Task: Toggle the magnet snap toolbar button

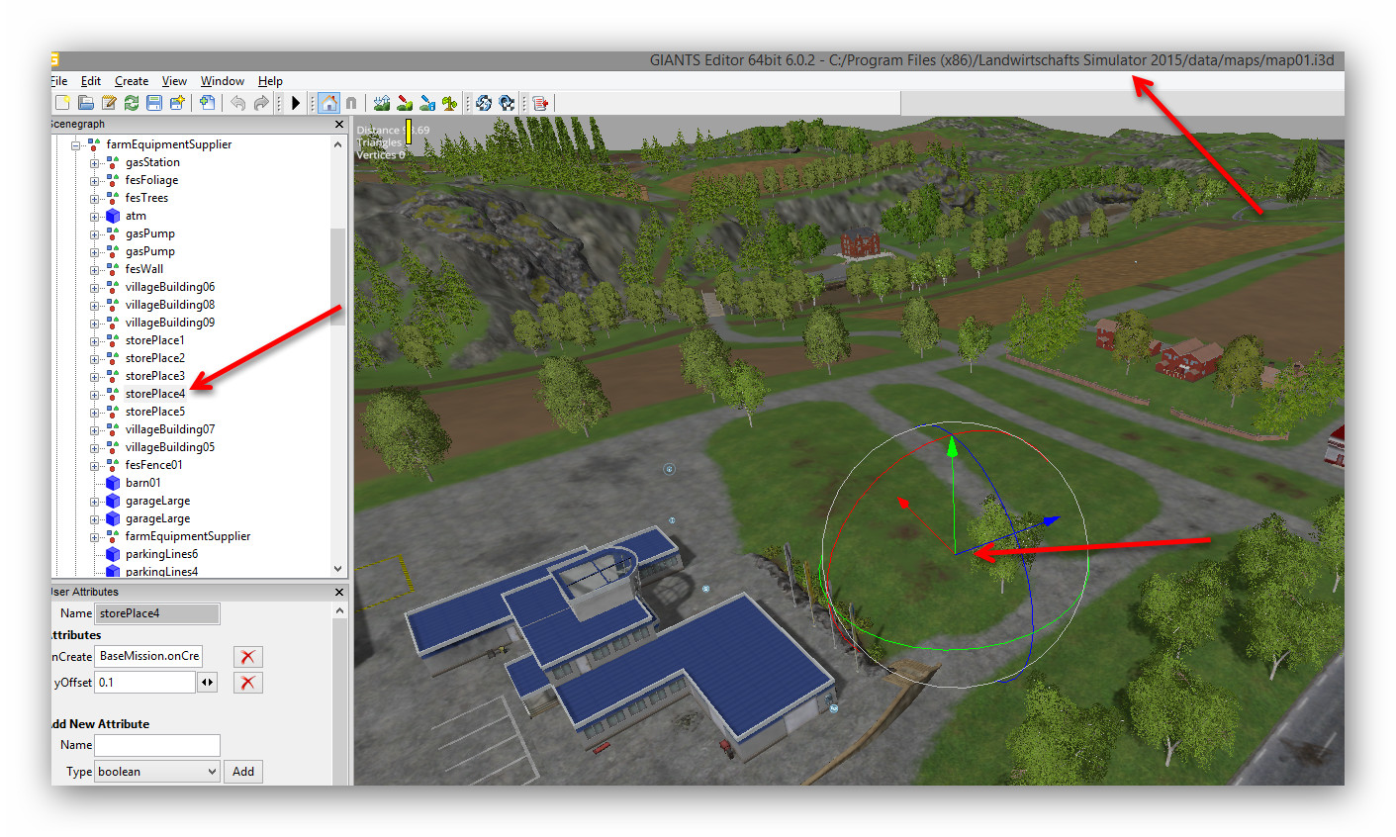Action: coord(351,103)
